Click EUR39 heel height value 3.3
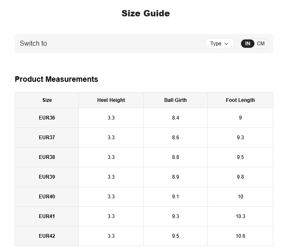 tap(111, 177)
